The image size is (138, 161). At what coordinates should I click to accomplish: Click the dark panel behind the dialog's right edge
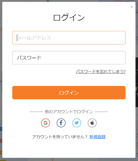pyautogui.click(x=137, y=82)
